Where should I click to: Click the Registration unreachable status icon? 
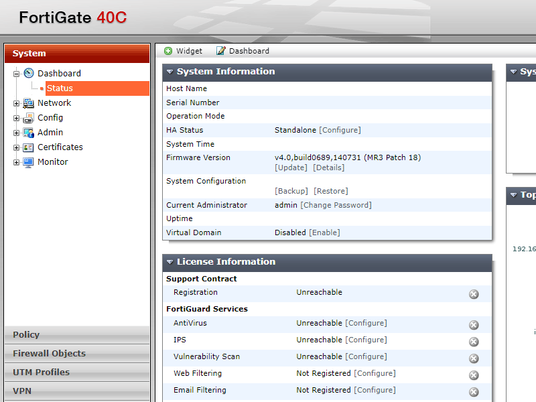click(474, 294)
